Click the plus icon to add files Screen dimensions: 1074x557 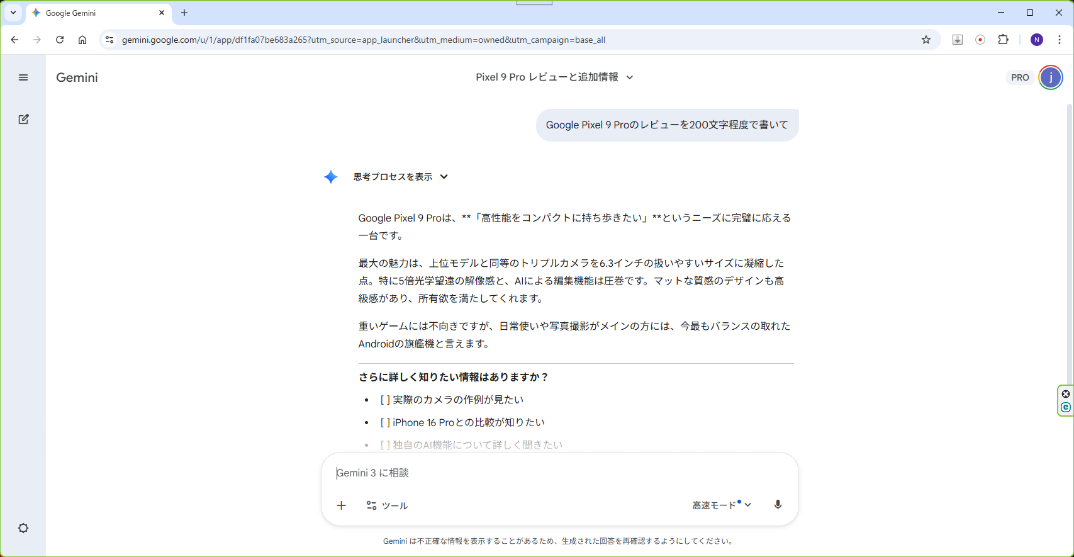tap(341, 505)
